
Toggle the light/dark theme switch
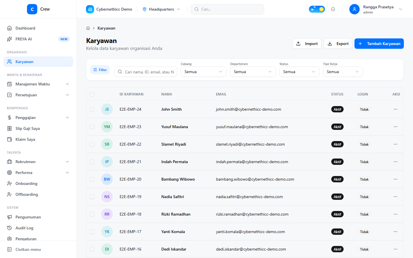(317, 9)
